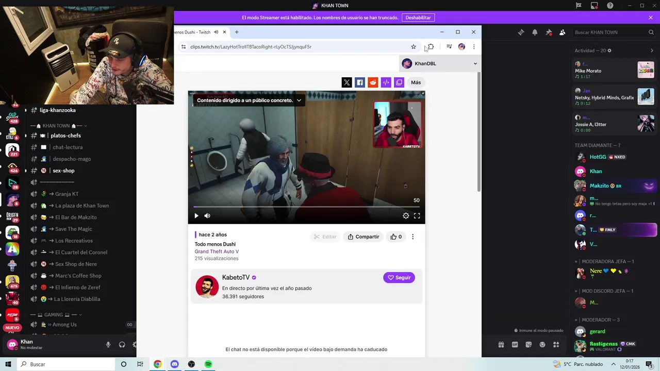
Task: Collapse the MODERADOR member group
Action: [x=598, y=320]
